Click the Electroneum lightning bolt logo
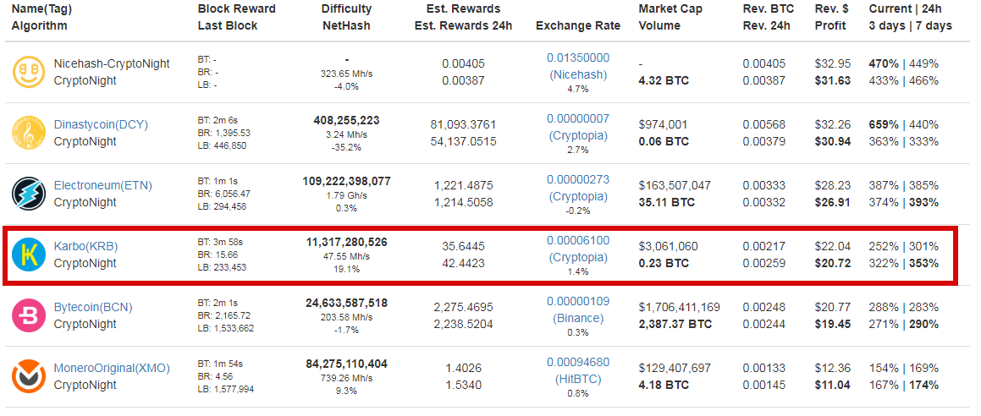The image size is (981, 416). [x=30, y=194]
